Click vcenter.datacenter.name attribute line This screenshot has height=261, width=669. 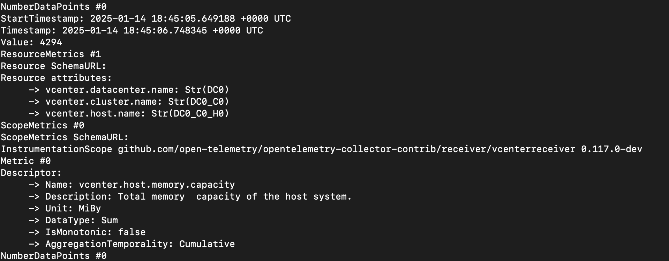(x=129, y=90)
